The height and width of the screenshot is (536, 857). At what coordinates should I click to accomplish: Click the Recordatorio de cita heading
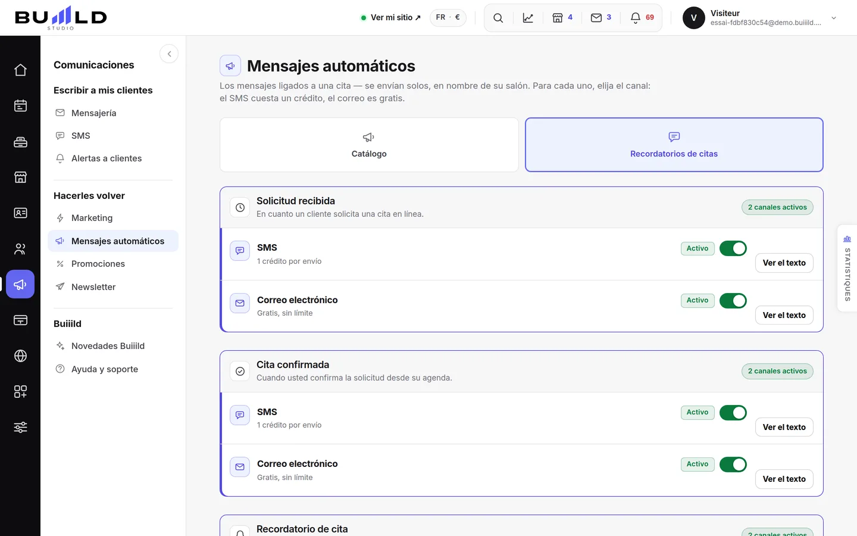(302, 529)
